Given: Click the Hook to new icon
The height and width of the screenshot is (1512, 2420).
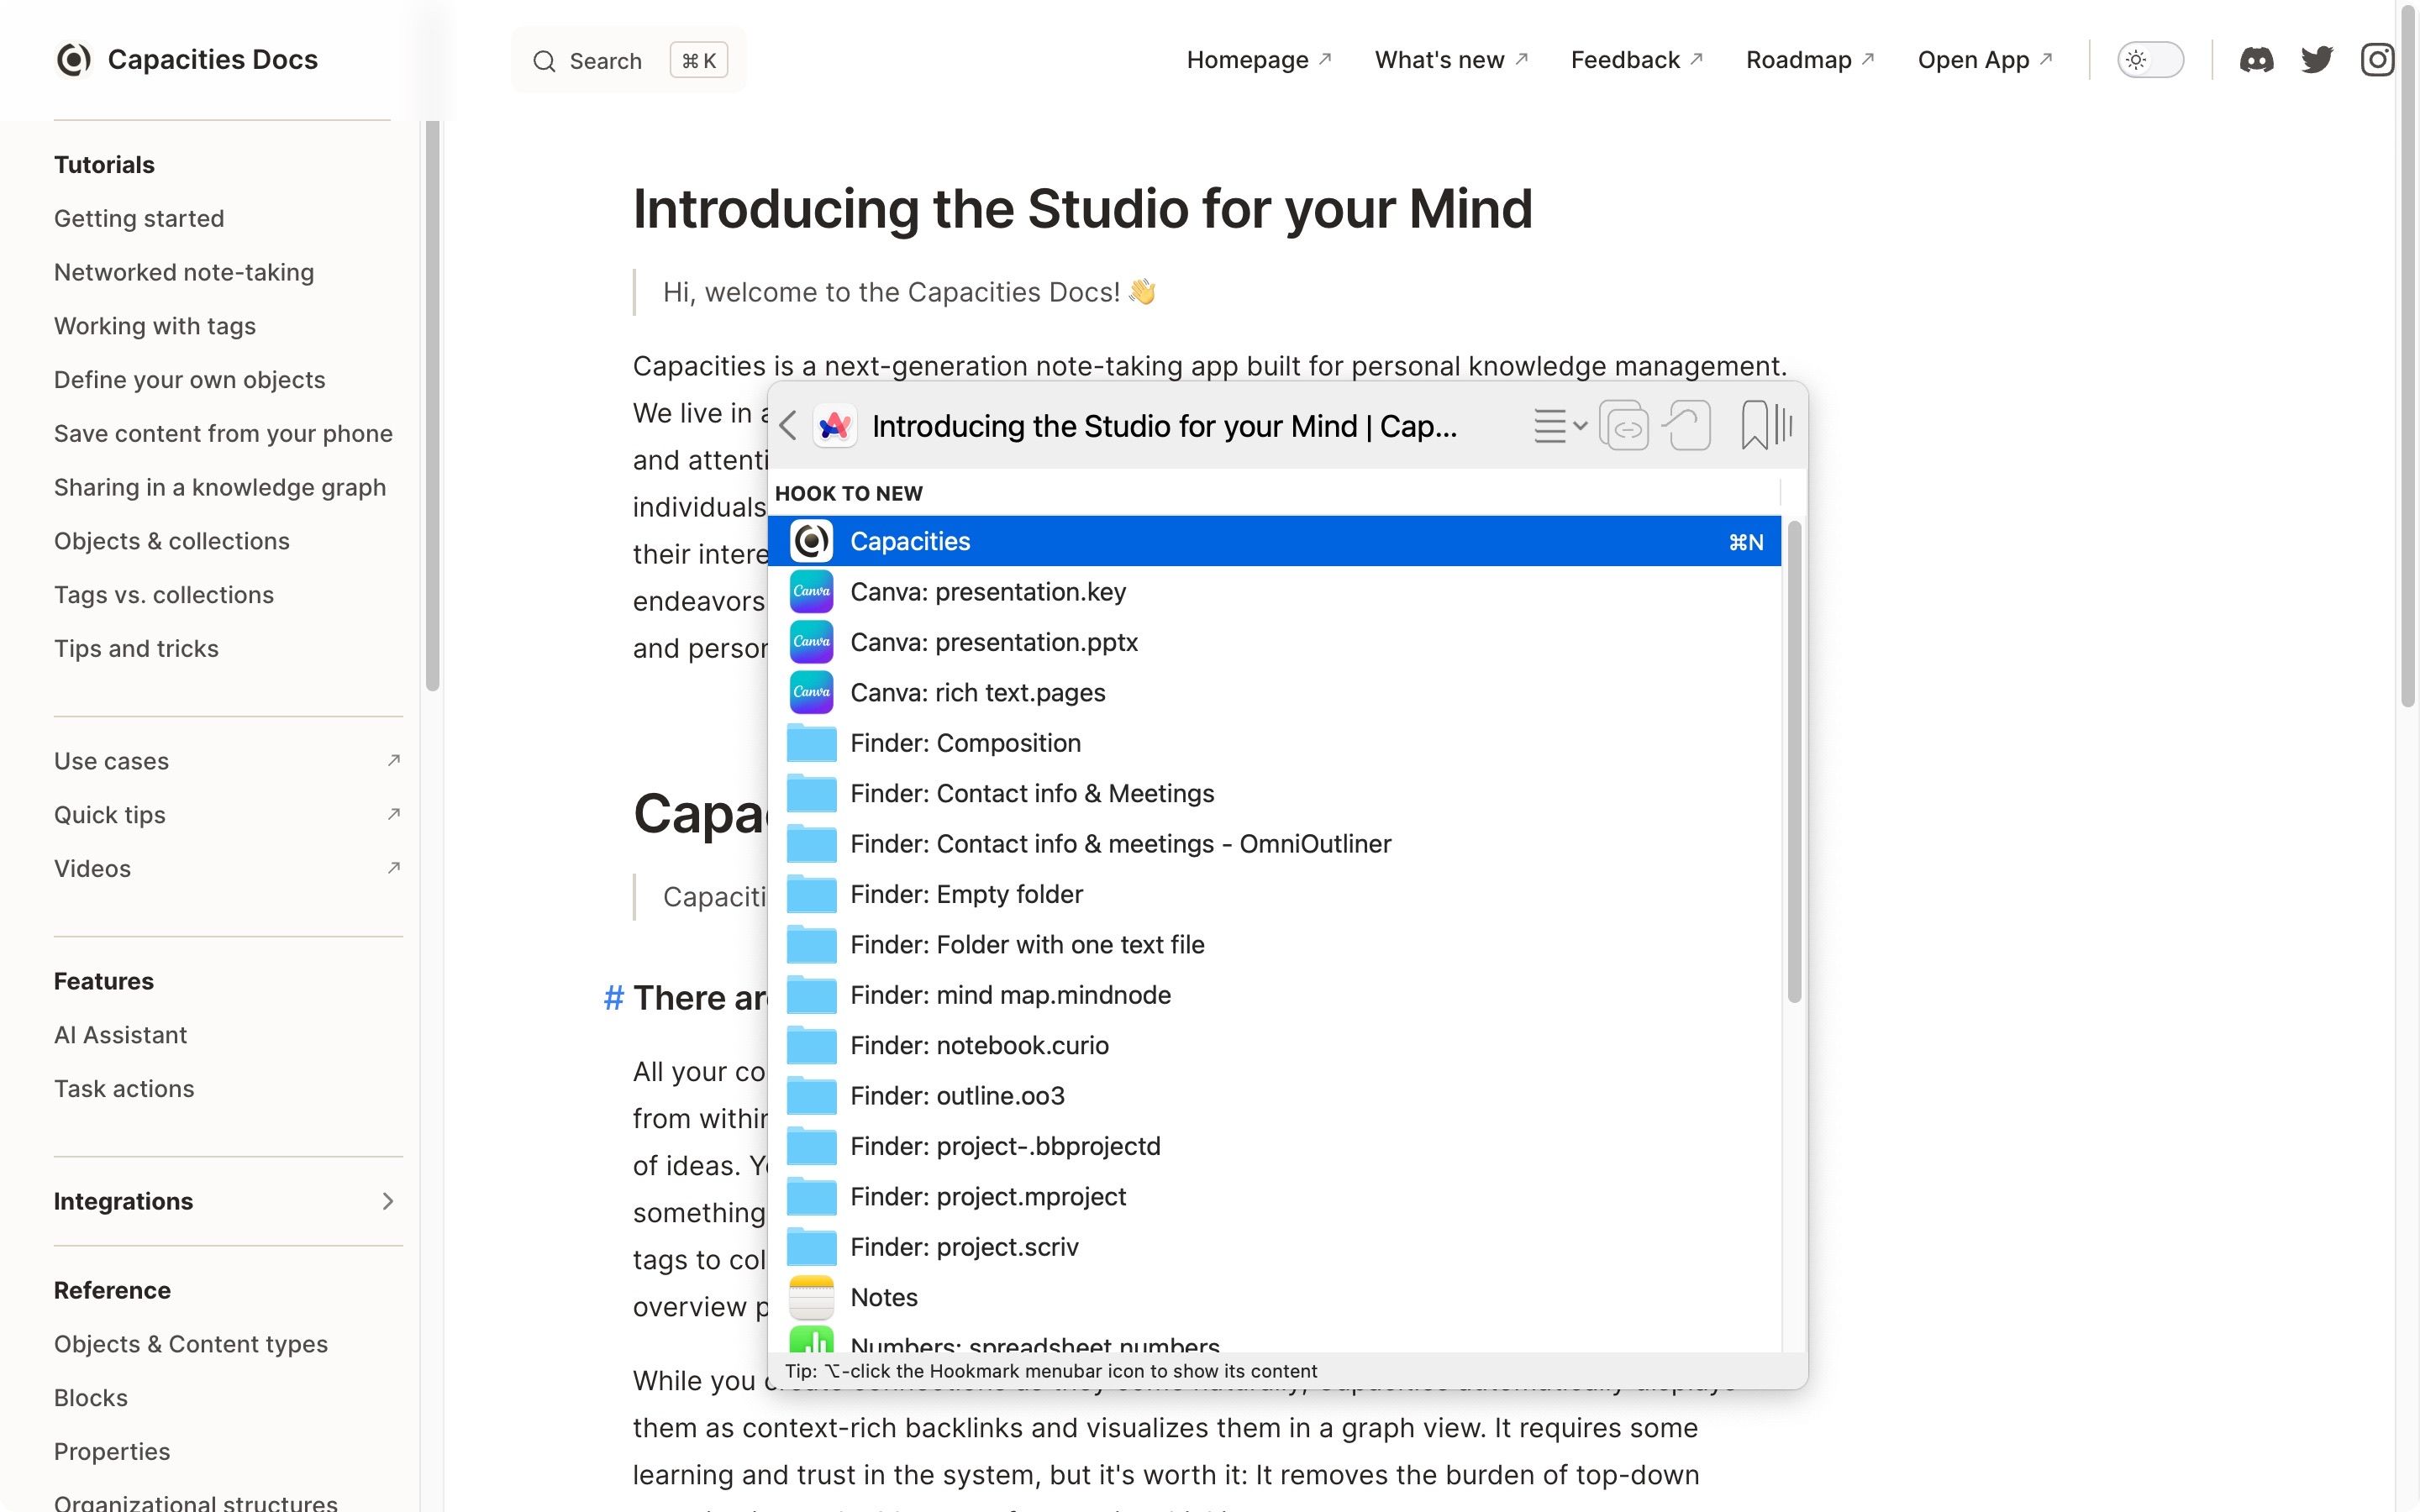Looking at the screenshot, I should click(1688, 426).
